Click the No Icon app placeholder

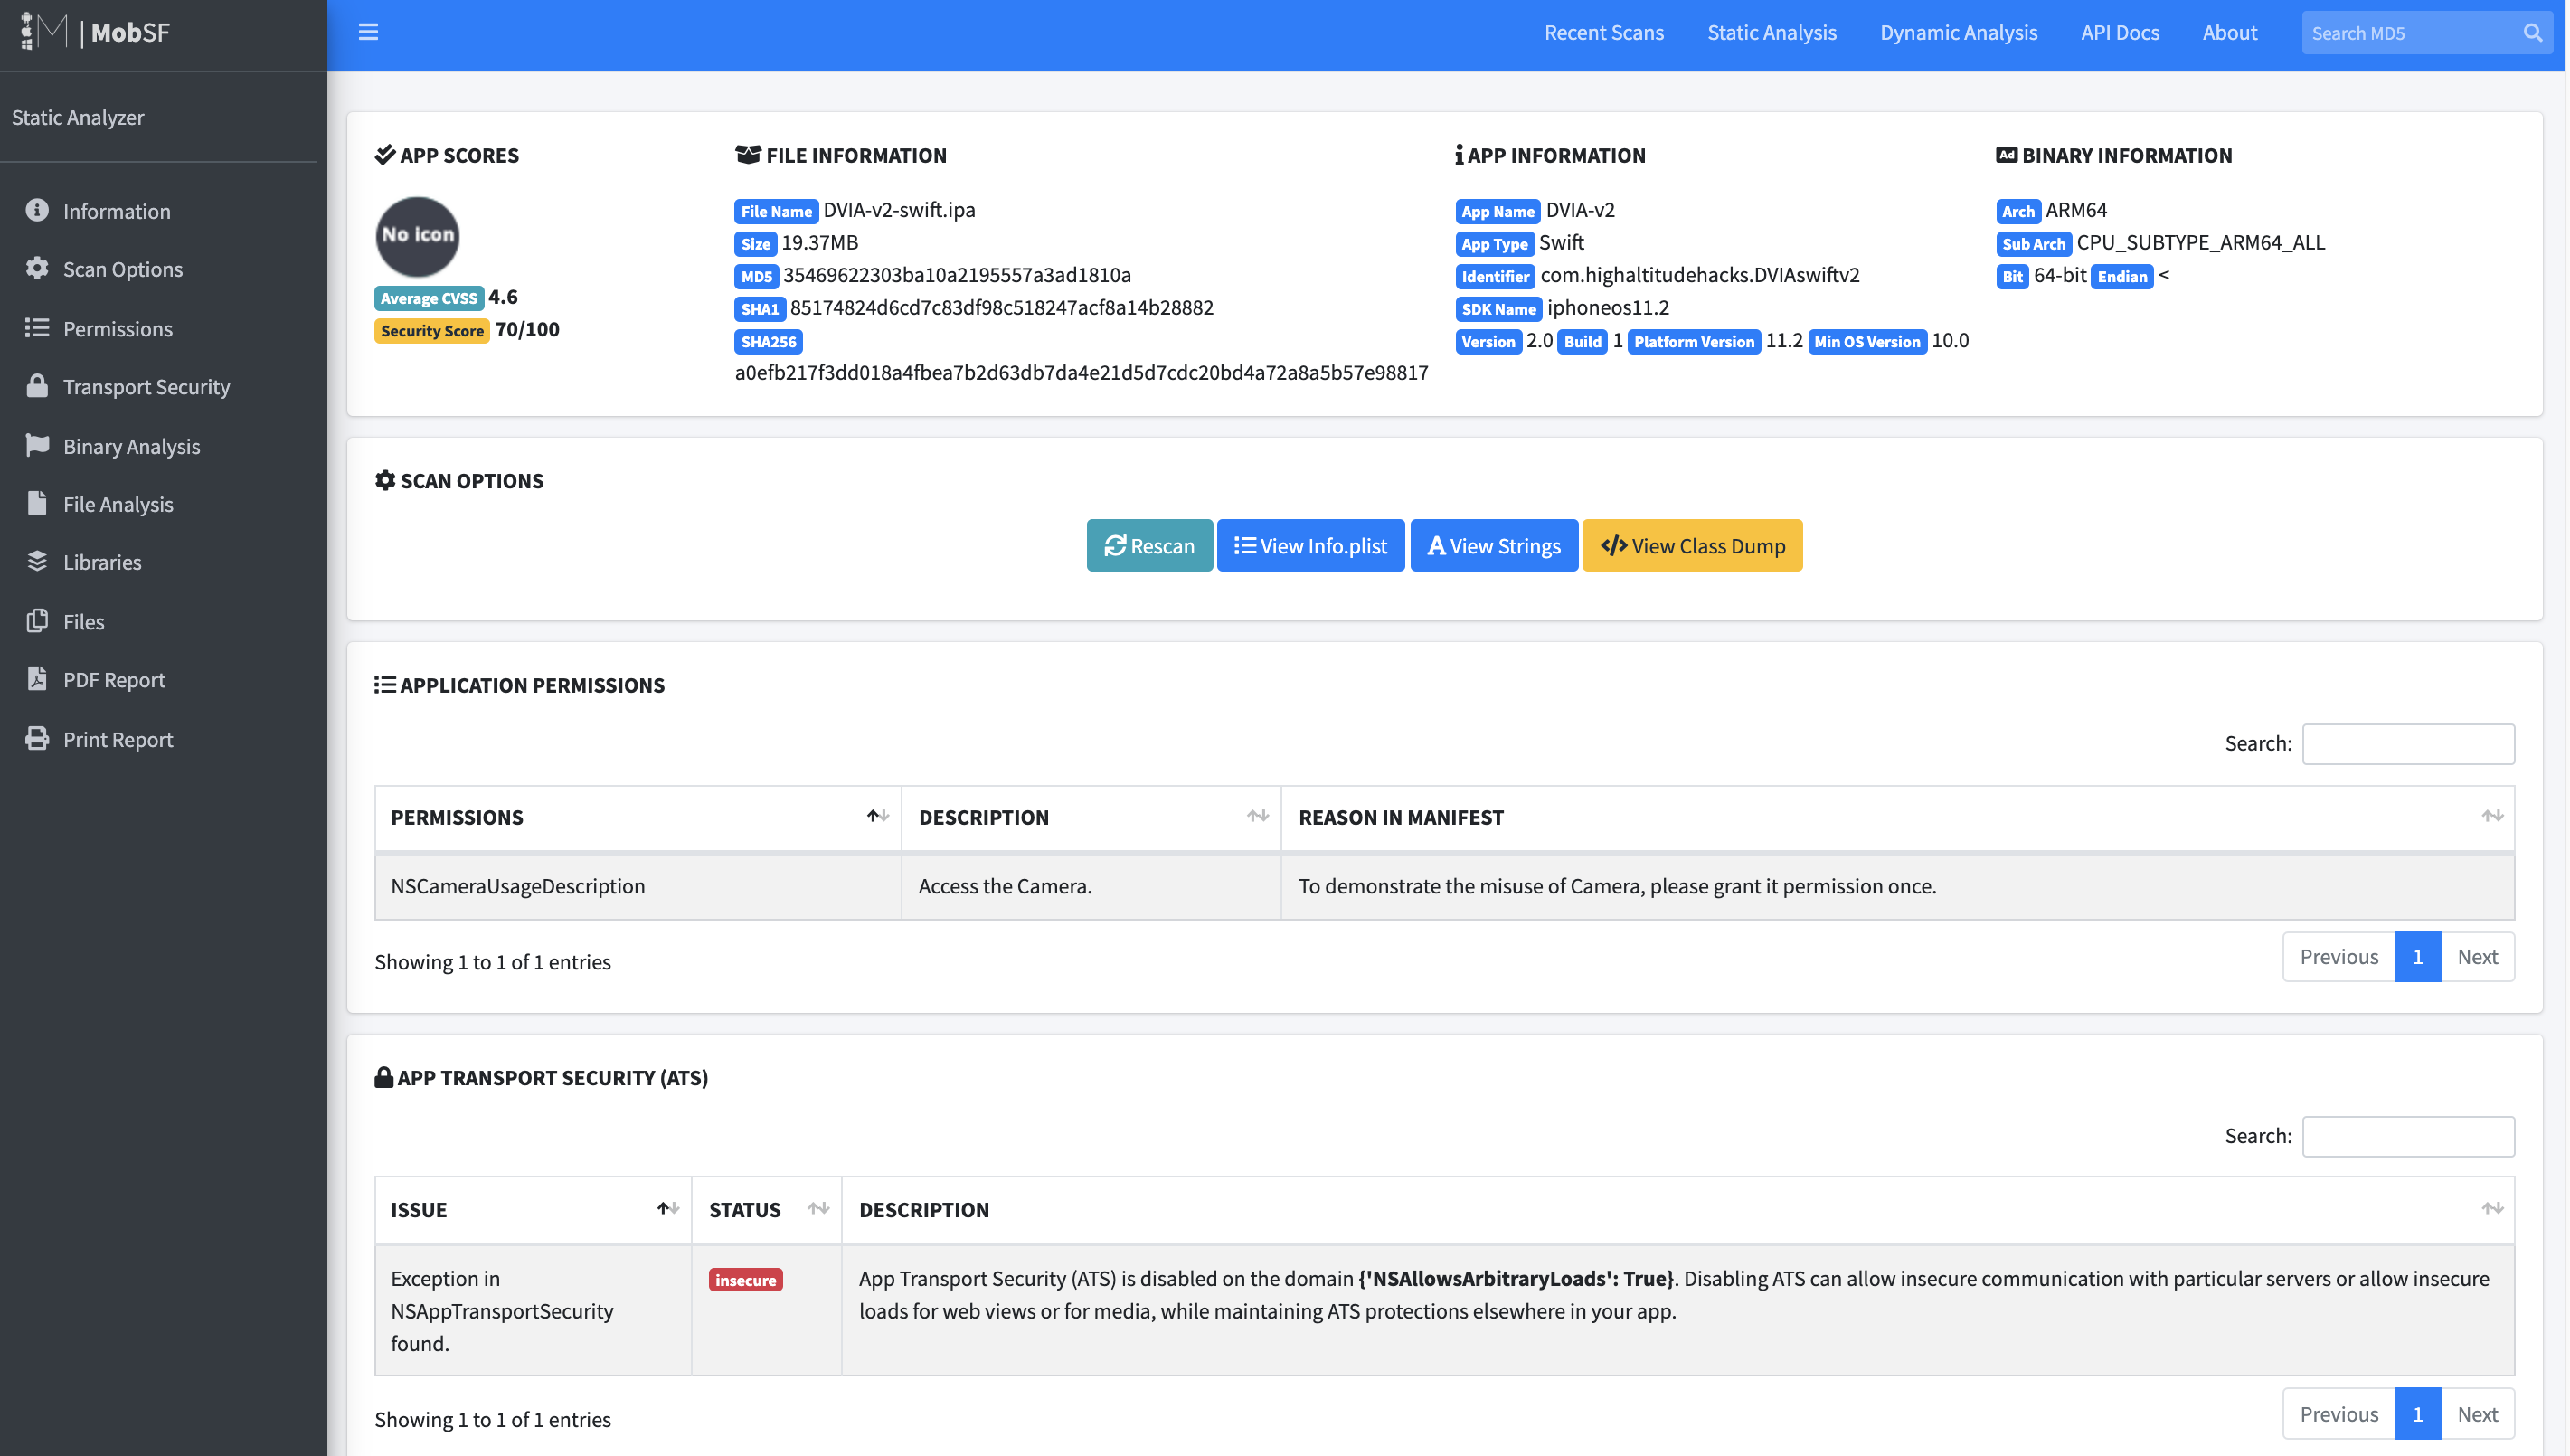(417, 236)
